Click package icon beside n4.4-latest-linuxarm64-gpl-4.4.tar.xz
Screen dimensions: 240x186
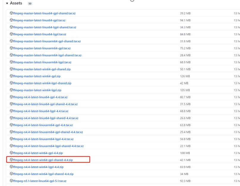pyautogui.click(x=11, y=125)
